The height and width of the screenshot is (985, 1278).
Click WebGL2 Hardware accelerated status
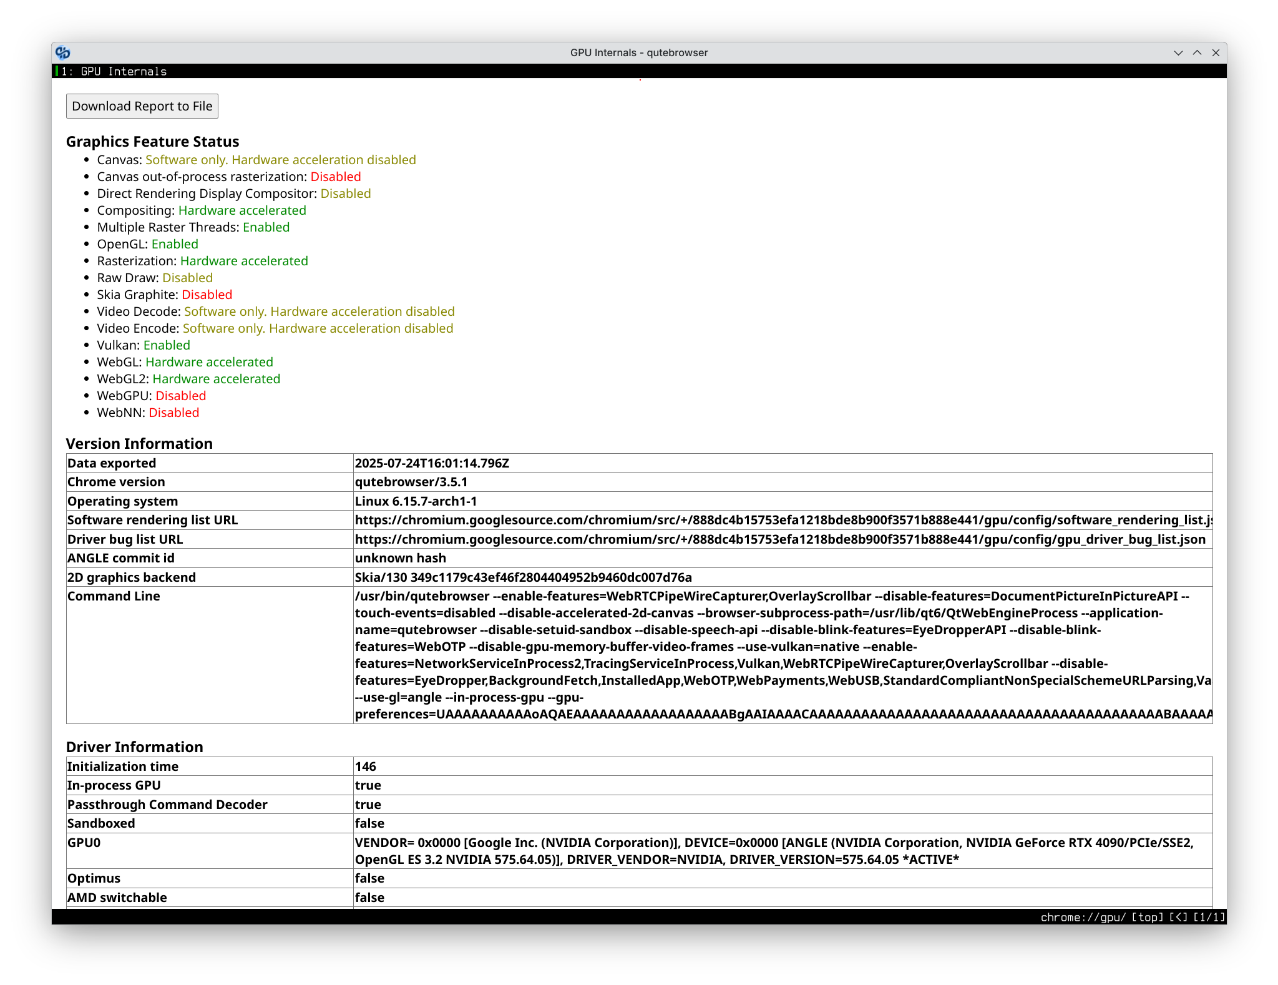pyautogui.click(x=217, y=379)
